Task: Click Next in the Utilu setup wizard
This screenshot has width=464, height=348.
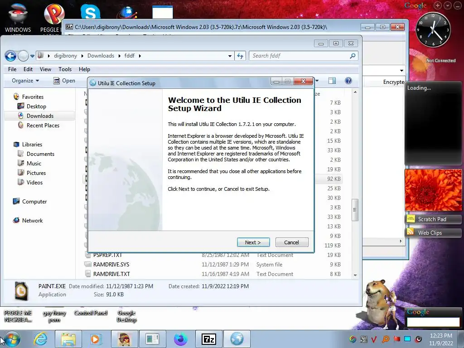Action: coord(253,242)
